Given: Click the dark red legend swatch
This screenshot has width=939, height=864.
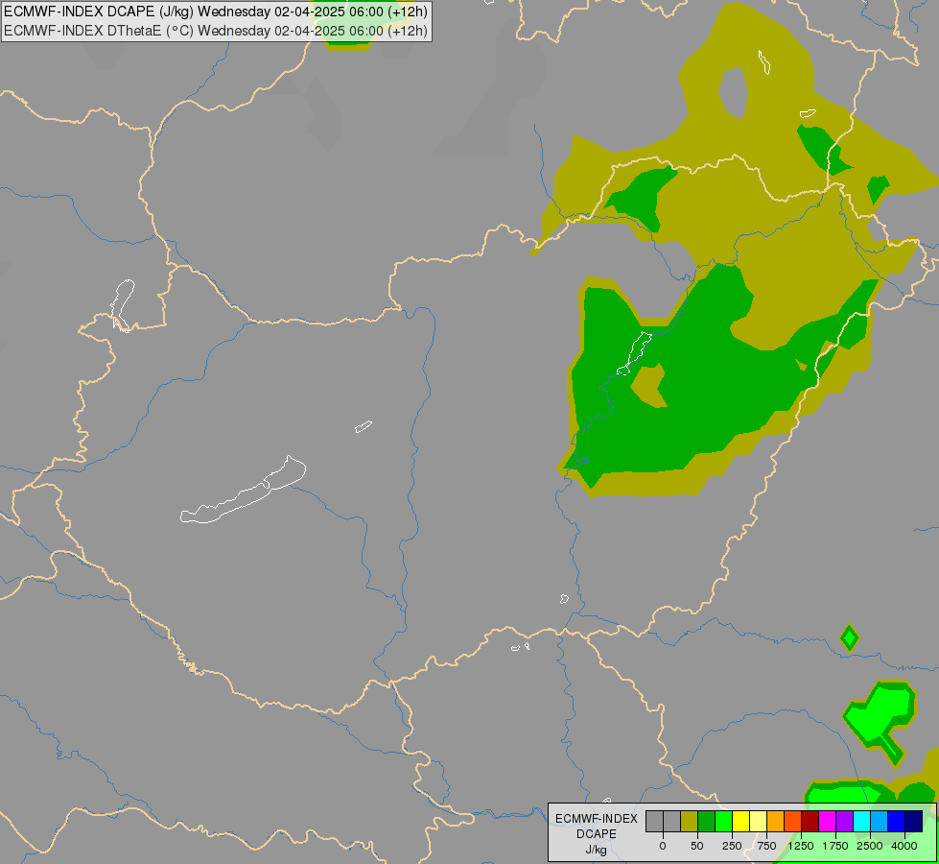Looking at the screenshot, I should click(x=810, y=822).
